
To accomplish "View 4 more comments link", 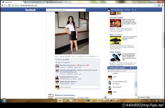I will 64,62.
